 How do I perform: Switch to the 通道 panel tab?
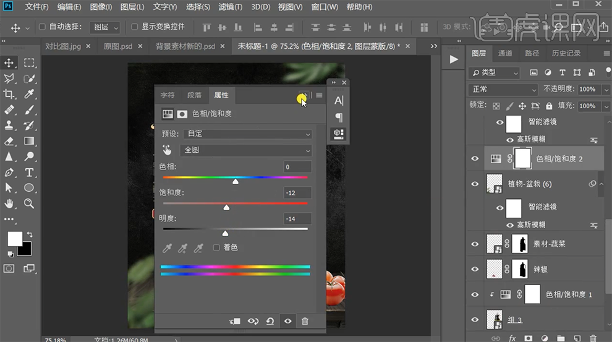[x=505, y=53]
